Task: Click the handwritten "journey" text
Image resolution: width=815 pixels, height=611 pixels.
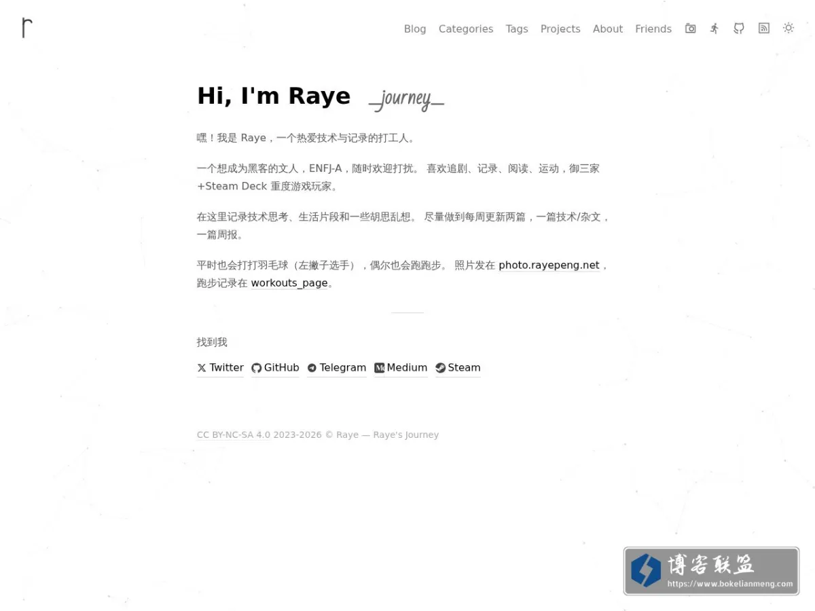Action: 406,100
